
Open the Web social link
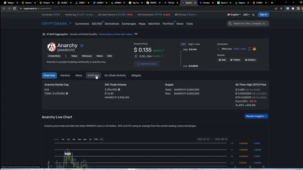(x=222, y=60)
